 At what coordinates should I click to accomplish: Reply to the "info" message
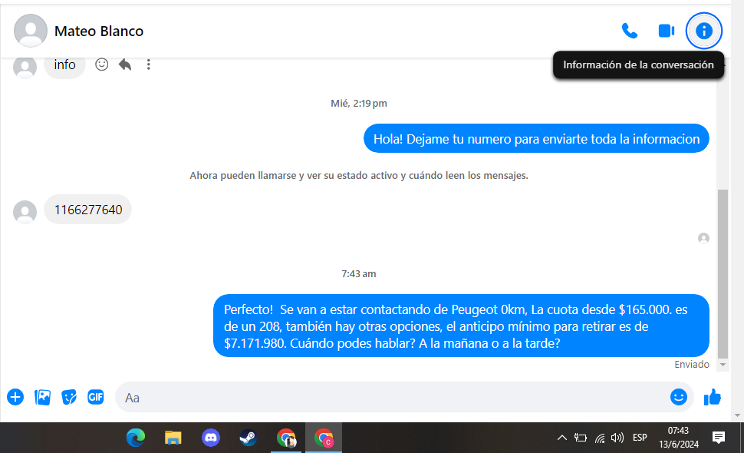125,64
